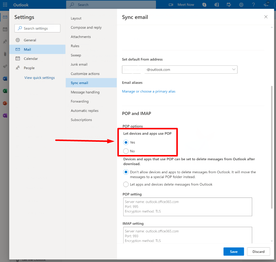Viewport: 276px width, 262px height.
Task: Click into the Search settings field
Action: [37, 28]
